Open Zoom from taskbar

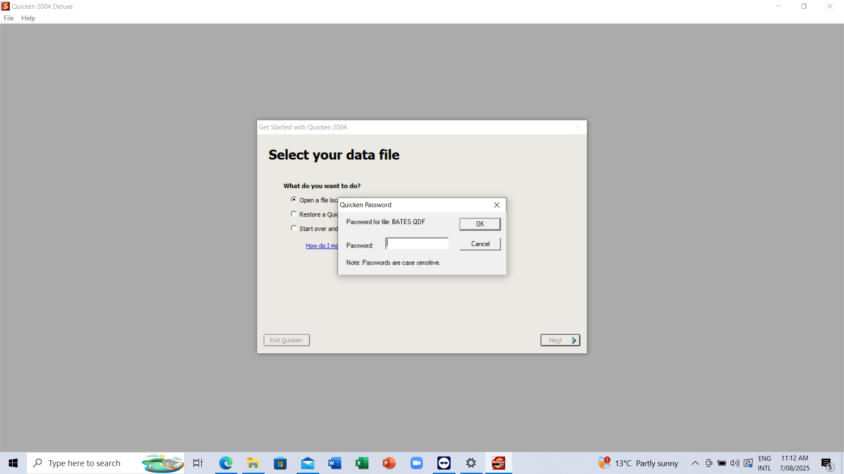tap(417, 463)
